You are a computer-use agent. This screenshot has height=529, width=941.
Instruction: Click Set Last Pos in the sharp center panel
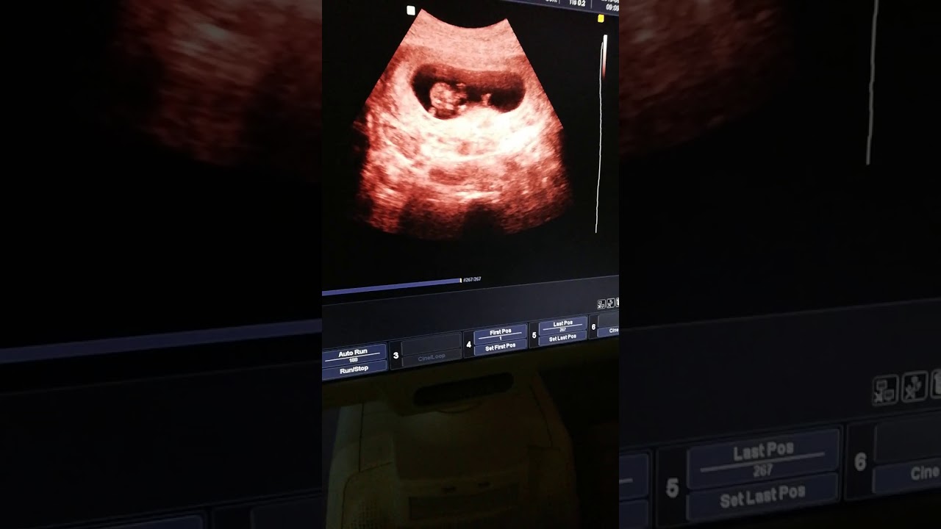(x=562, y=337)
